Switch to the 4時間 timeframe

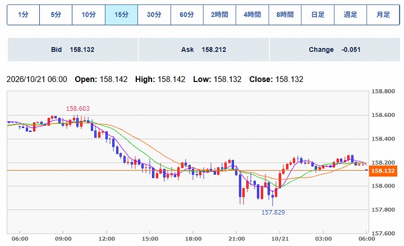pos(252,15)
